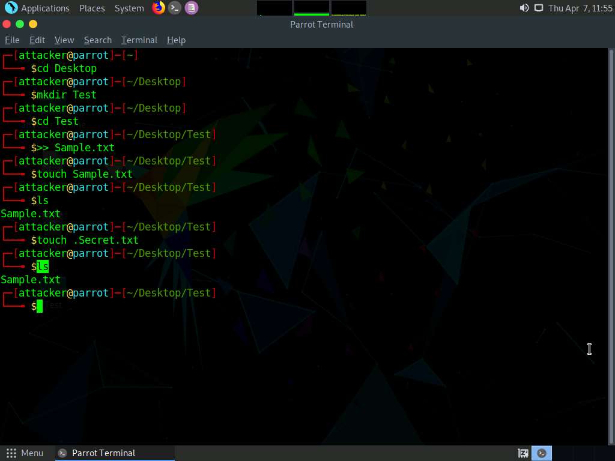
Task: Click the display icon beside the clock
Action: (539, 8)
